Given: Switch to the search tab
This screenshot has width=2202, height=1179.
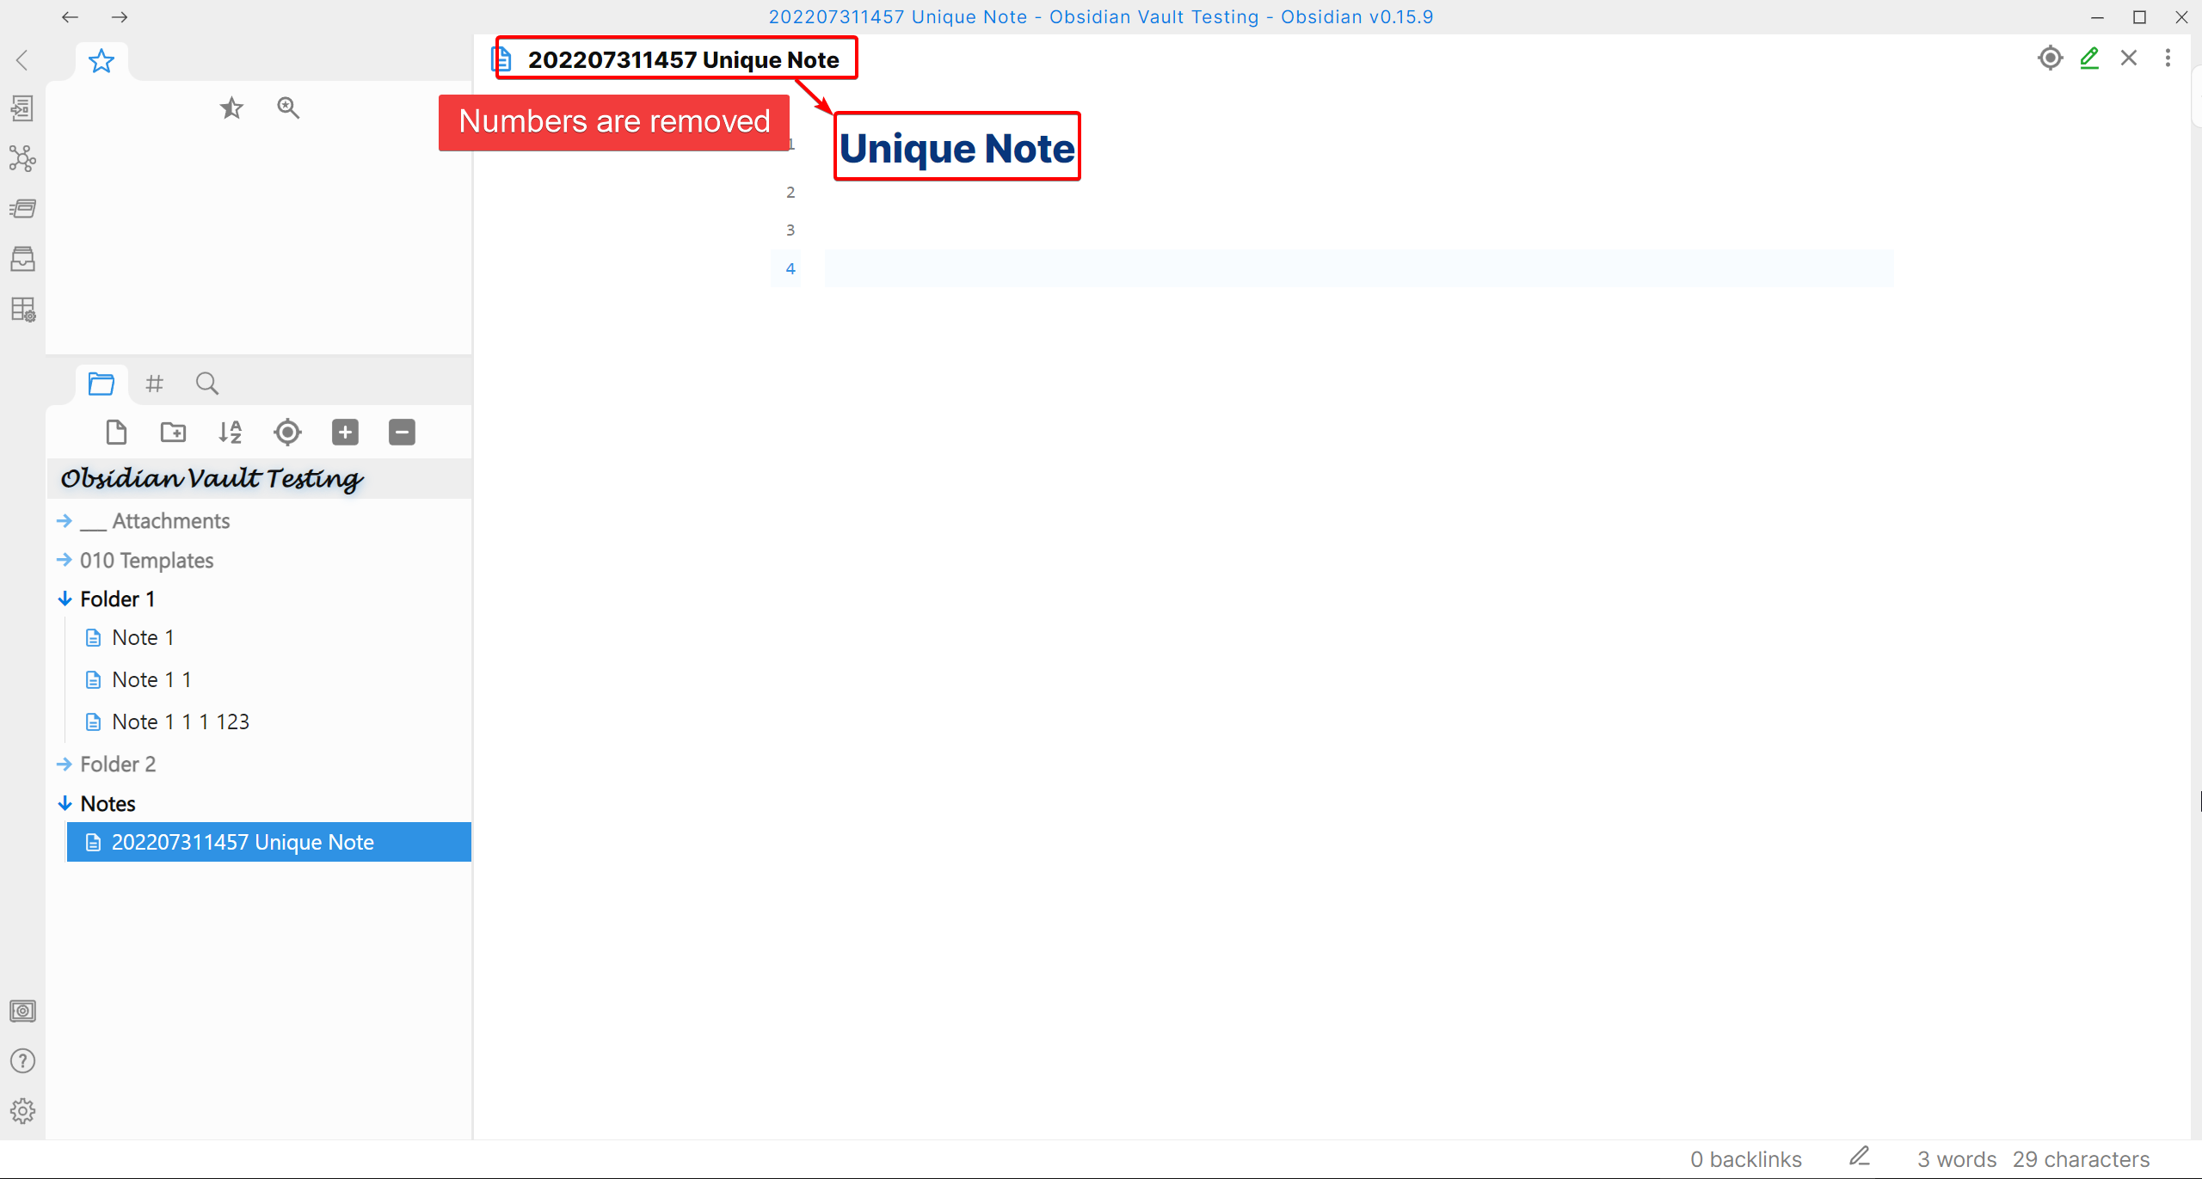Looking at the screenshot, I should [x=206, y=384].
